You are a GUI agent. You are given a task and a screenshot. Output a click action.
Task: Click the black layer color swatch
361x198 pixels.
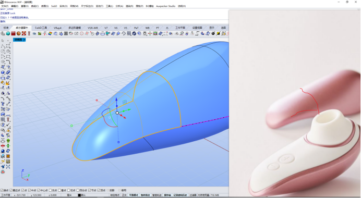(79, 195)
